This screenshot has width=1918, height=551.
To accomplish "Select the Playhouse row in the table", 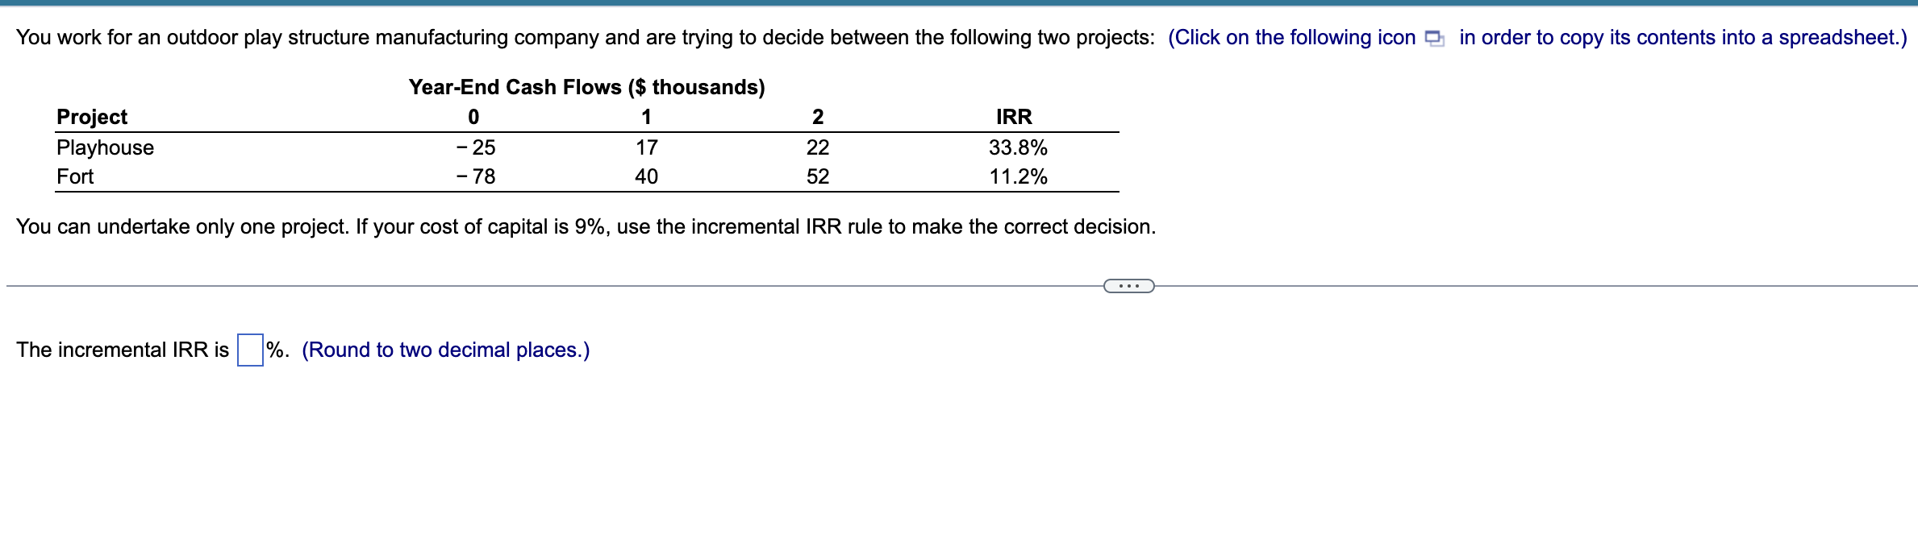I will (105, 147).
